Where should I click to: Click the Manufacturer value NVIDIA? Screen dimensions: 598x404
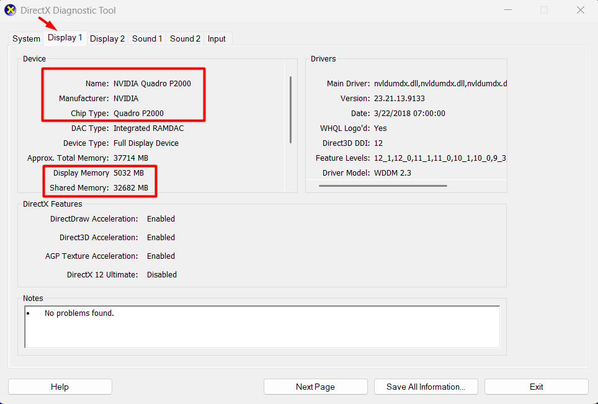coord(126,99)
